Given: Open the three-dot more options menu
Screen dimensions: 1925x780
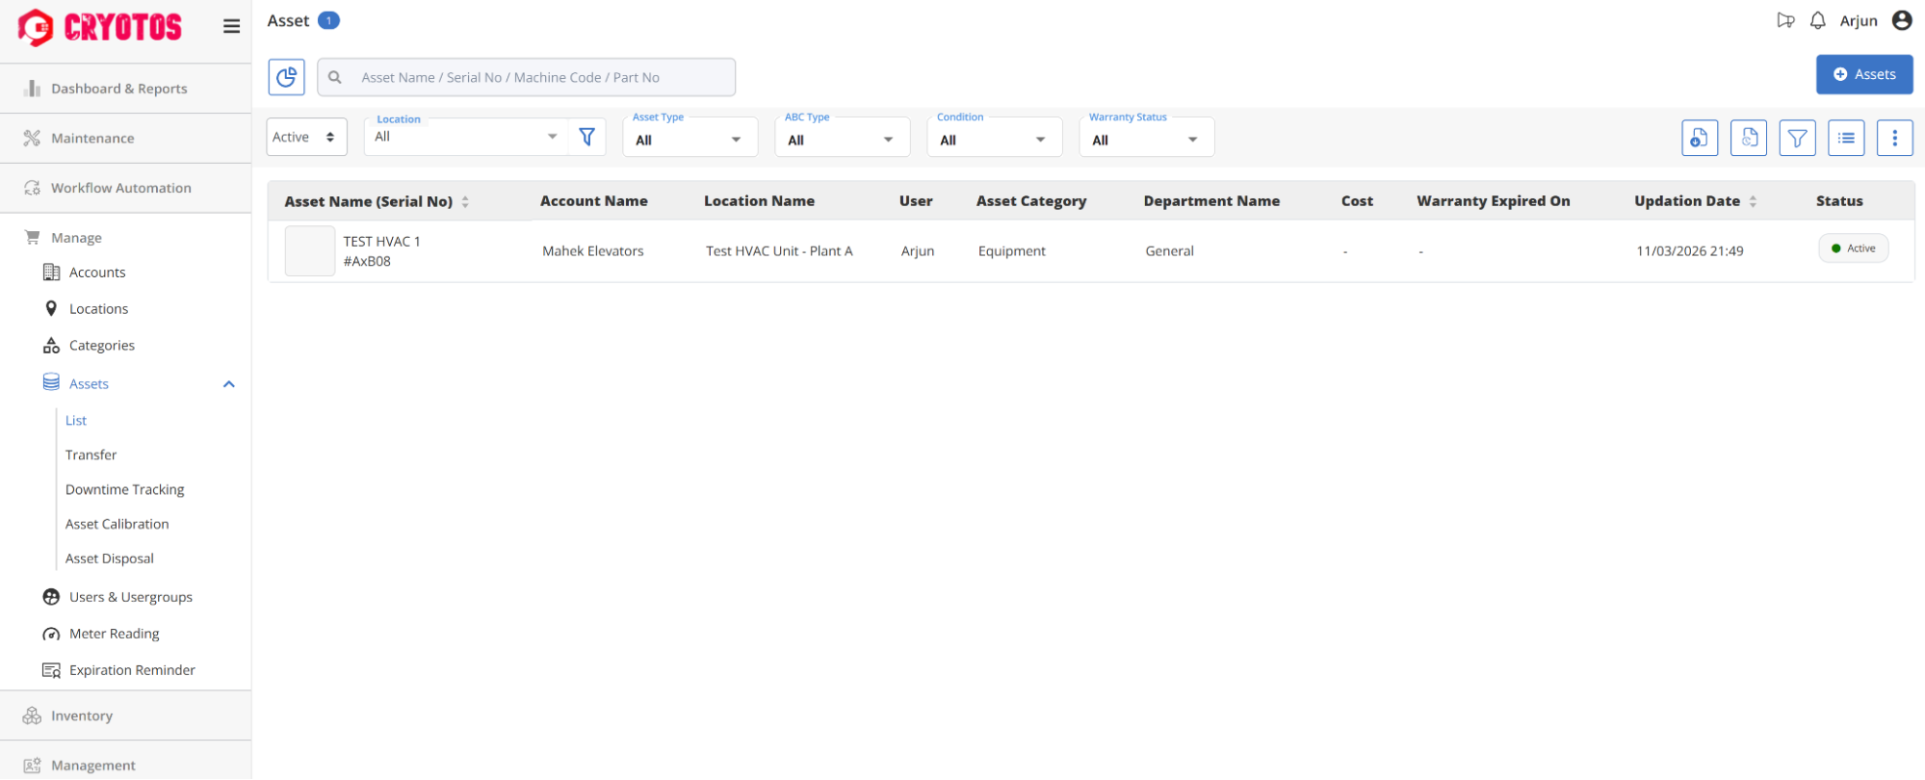Looking at the screenshot, I should click(x=1893, y=138).
